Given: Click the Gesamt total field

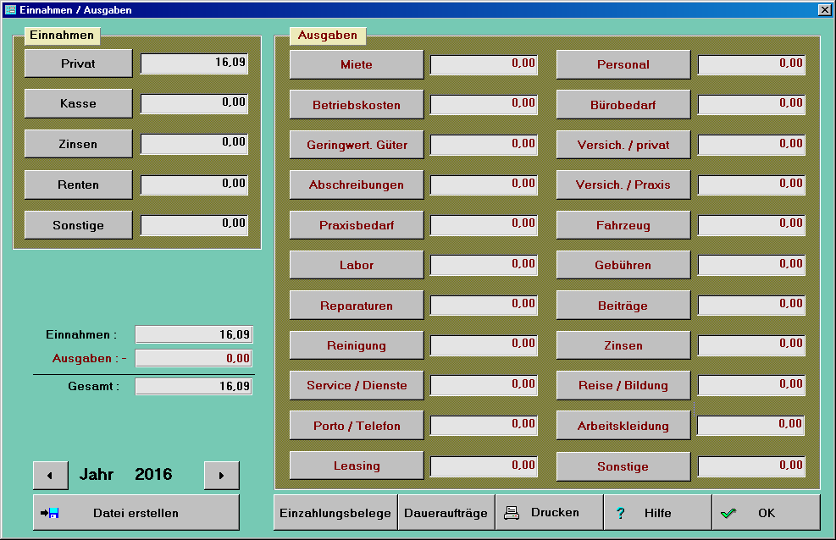Looking at the screenshot, I should point(193,386).
